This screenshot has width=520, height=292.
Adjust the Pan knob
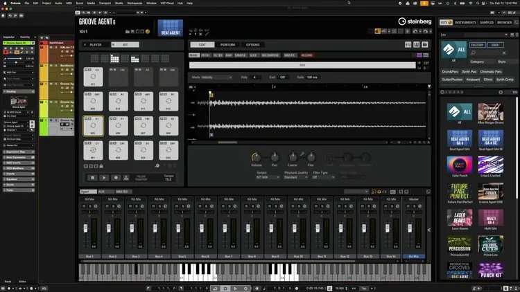275,158
